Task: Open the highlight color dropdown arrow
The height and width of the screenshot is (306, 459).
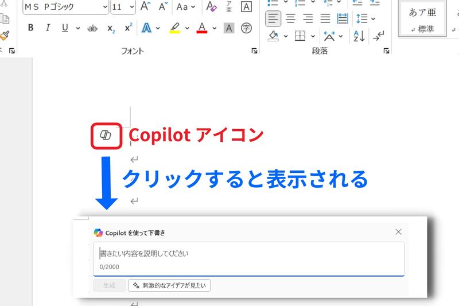Action: (187, 28)
